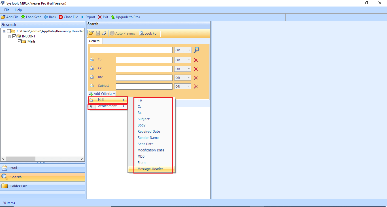Open the Cc row OR dropdown
The width and height of the screenshot is (387, 207).
tap(183, 69)
